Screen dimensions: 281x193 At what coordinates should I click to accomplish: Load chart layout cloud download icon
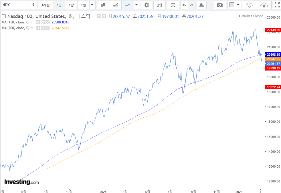coord(250,5)
